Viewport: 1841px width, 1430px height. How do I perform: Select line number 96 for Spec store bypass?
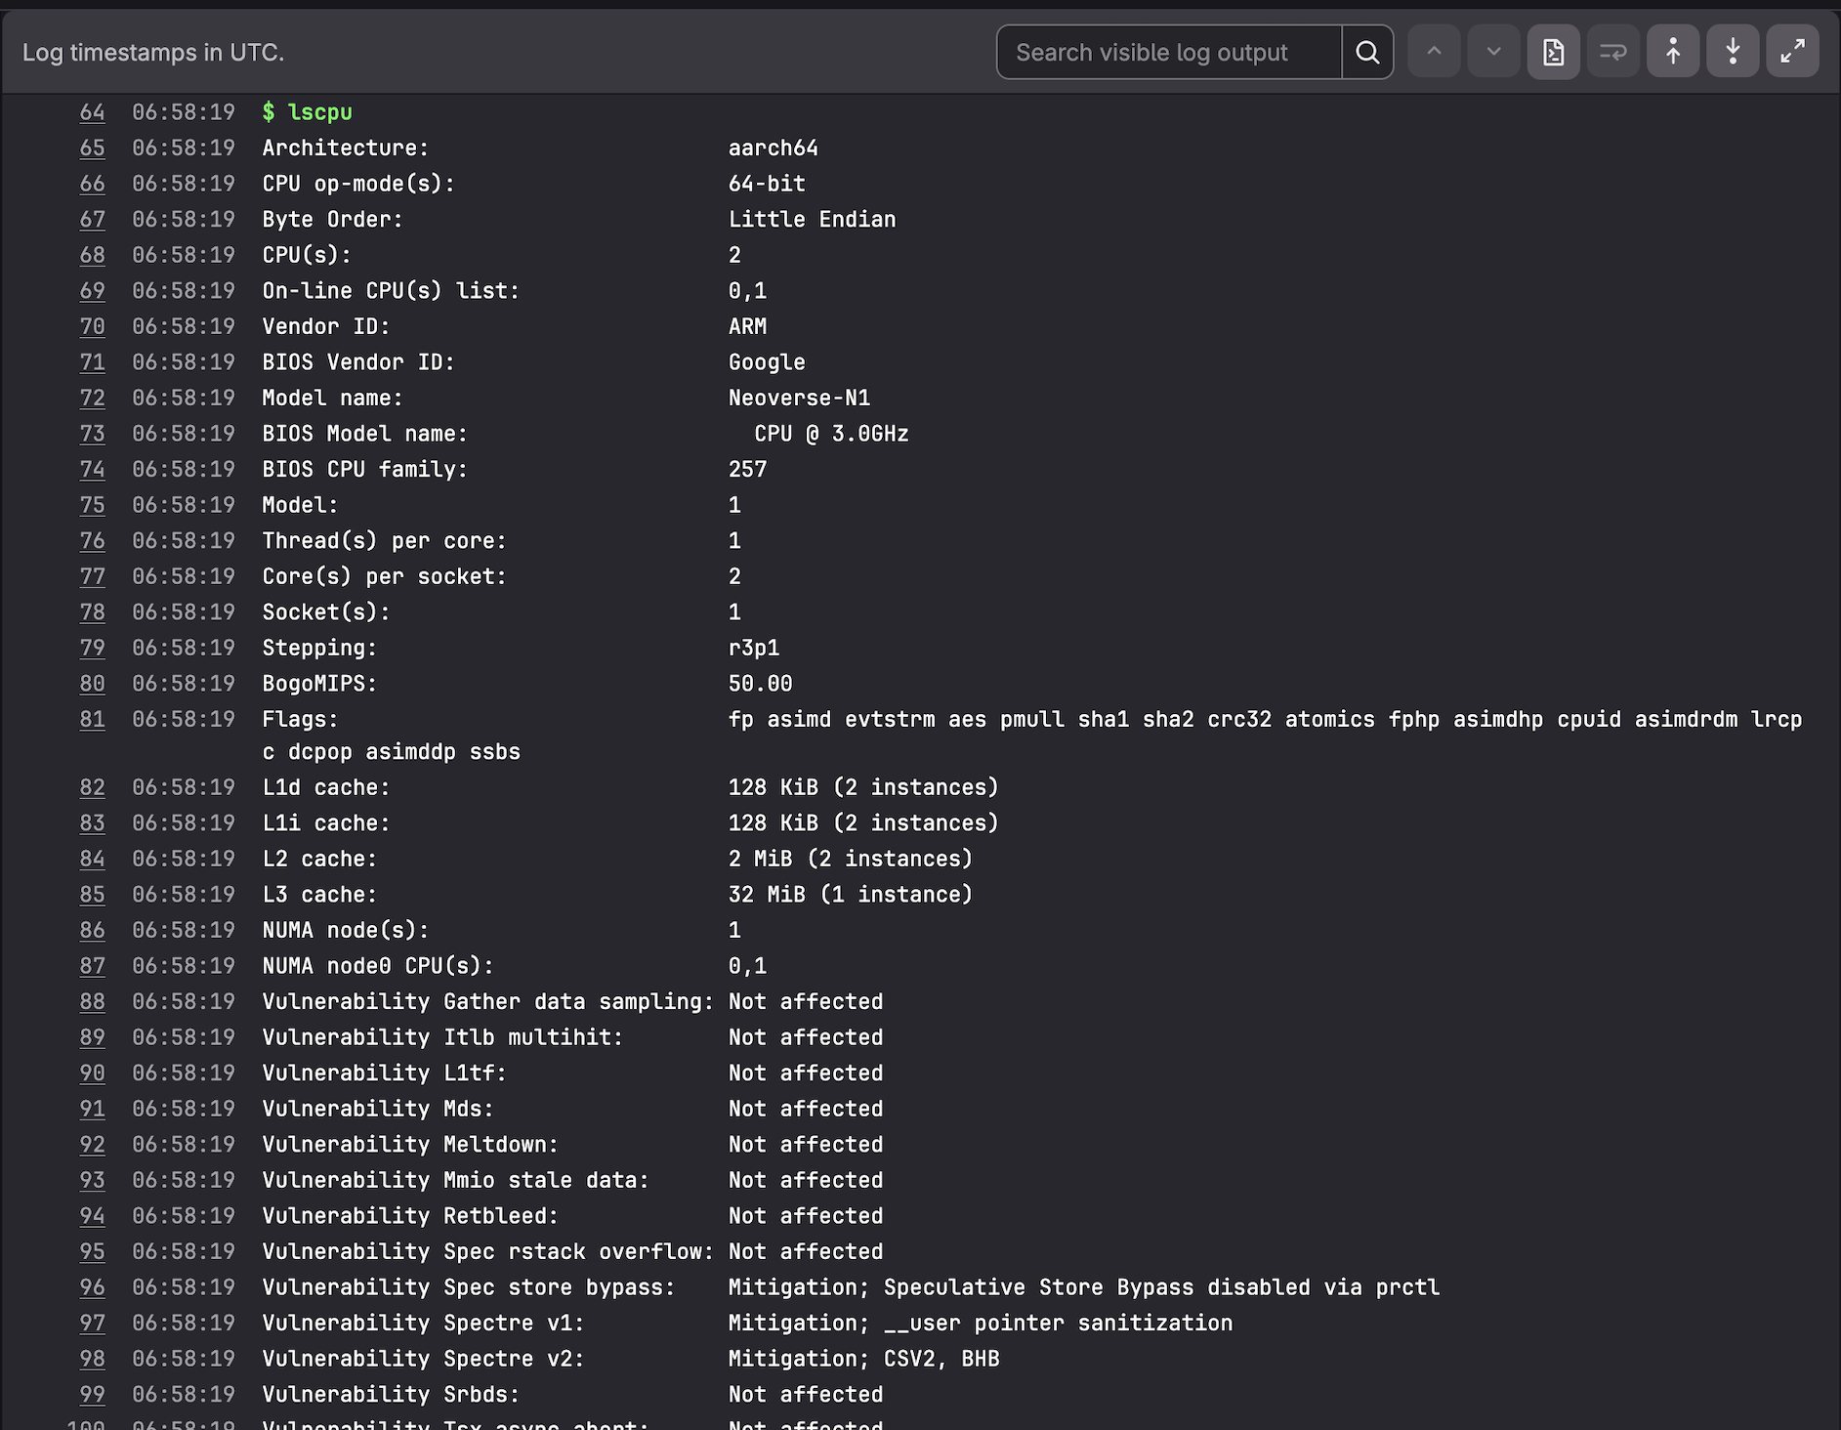[93, 1287]
